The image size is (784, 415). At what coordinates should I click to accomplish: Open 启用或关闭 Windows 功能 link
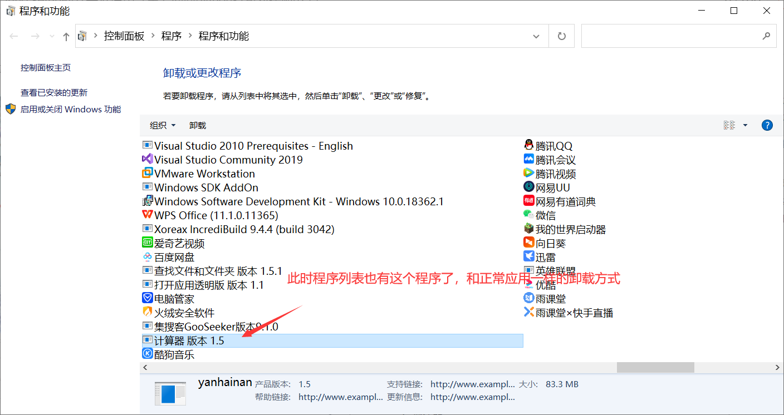point(71,109)
